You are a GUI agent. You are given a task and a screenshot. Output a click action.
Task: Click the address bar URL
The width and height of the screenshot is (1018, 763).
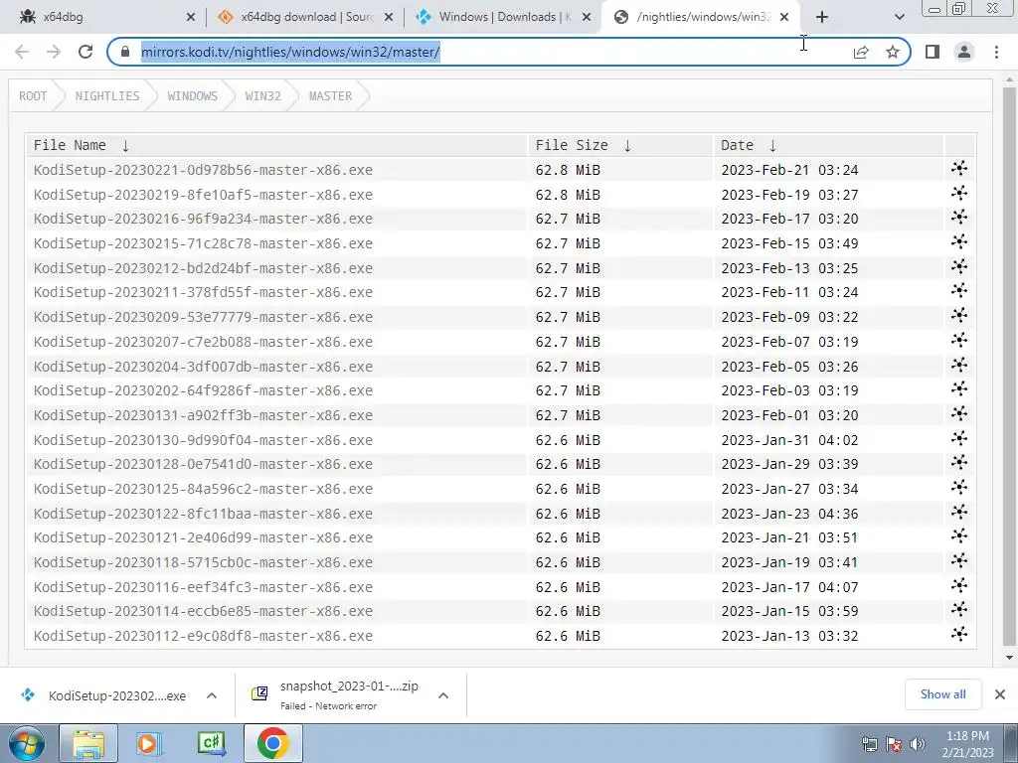(x=291, y=52)
